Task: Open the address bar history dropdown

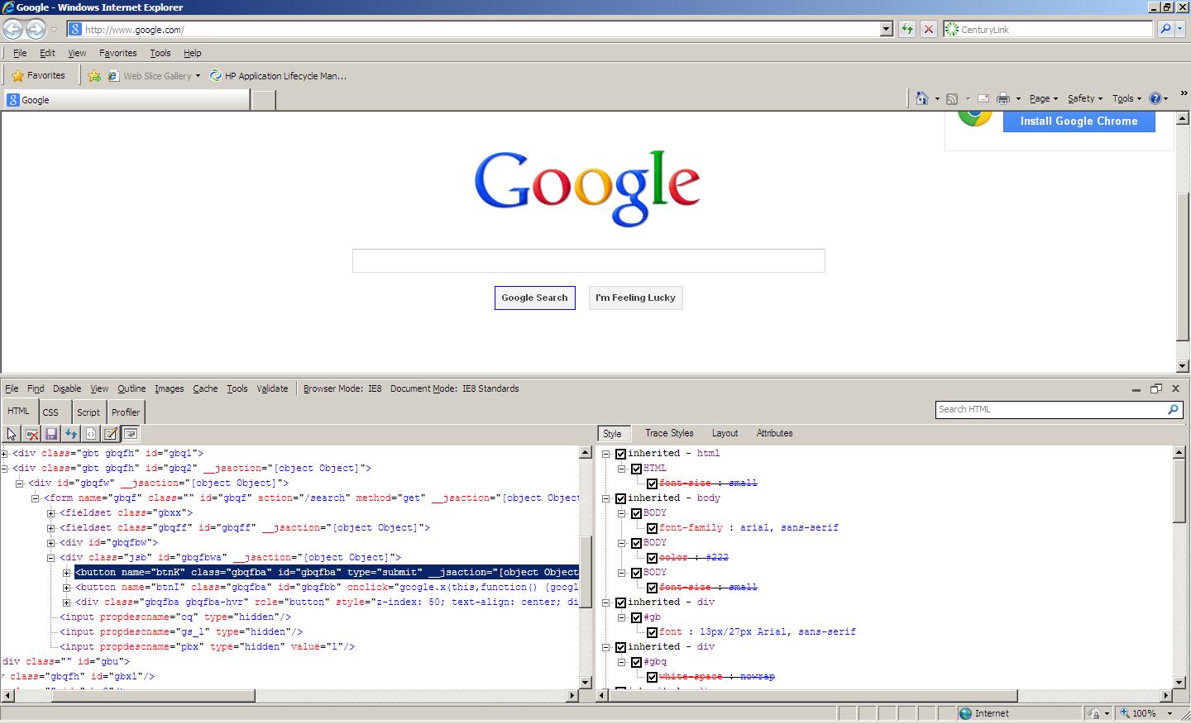Action: (x=887, y=29)
